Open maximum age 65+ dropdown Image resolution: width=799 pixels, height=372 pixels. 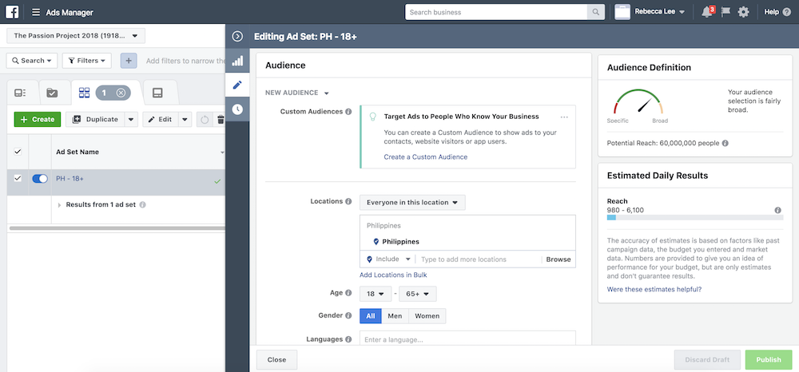tap(417, 294)
